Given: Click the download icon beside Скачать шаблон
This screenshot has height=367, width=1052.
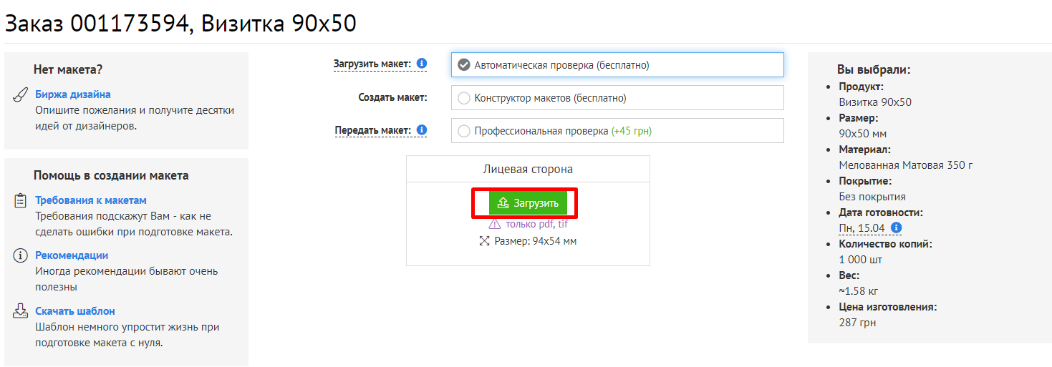Looking at the screenshot, I should pyautogui.click(x=21, y=311).
